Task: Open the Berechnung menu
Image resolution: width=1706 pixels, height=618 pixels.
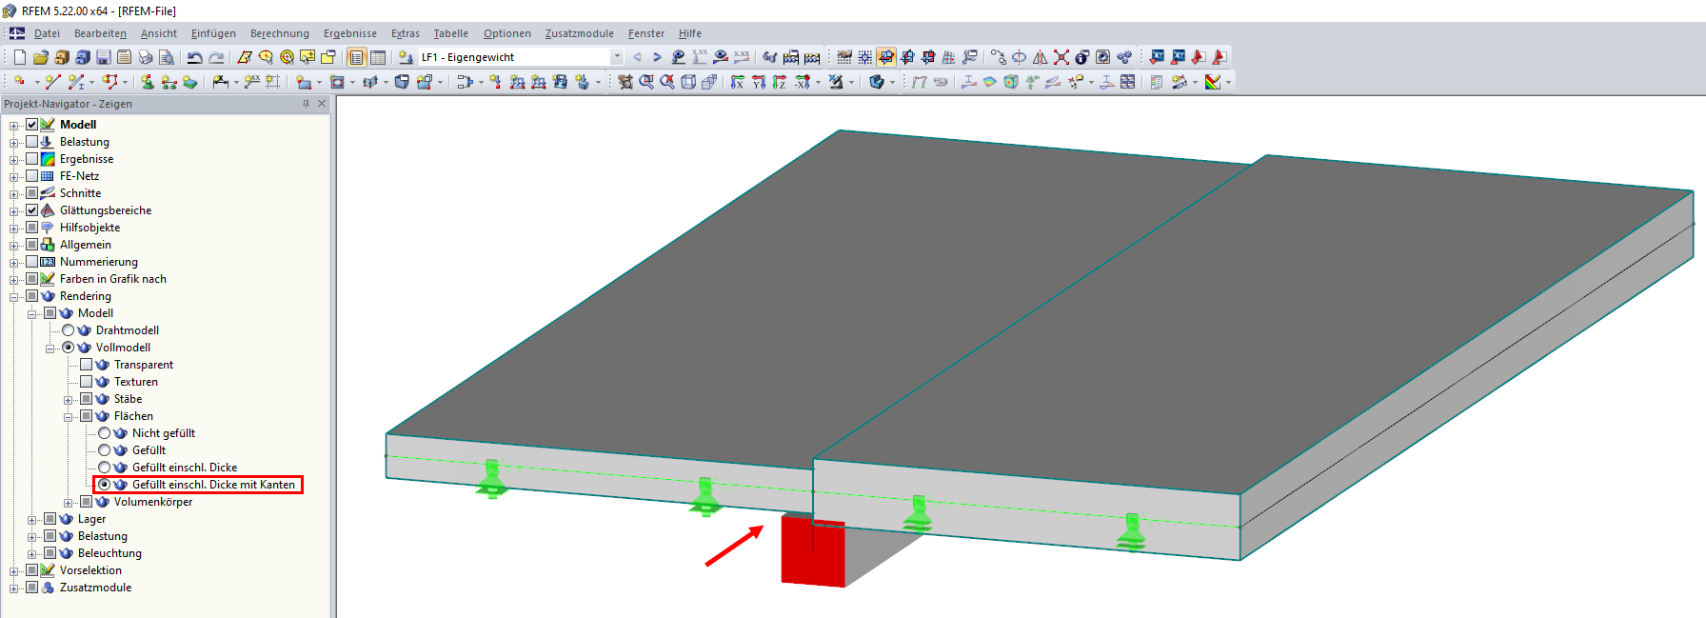Action: [280, 33]
